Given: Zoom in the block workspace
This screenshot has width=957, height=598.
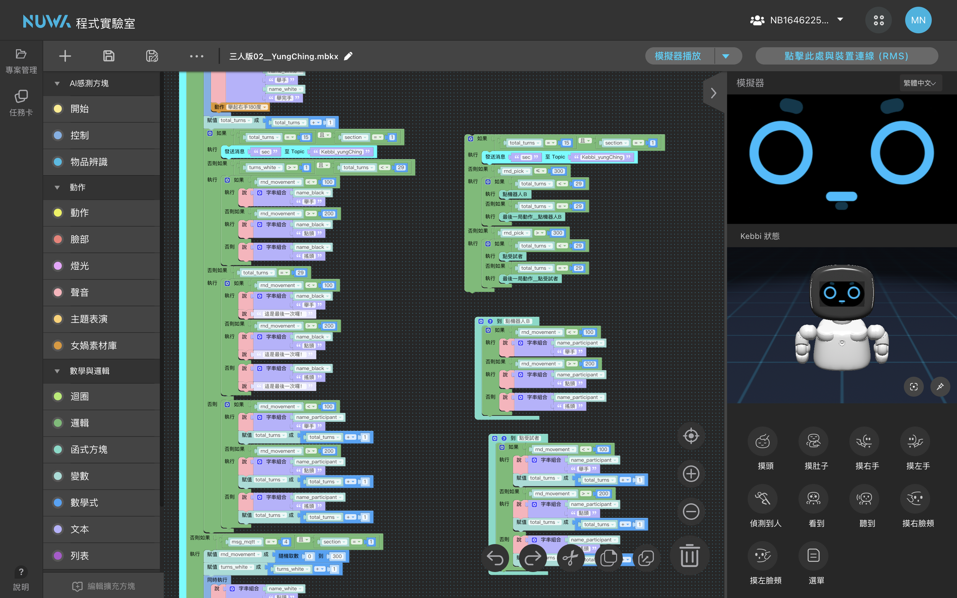Looking at the screenshot, I should coord(691,474).
